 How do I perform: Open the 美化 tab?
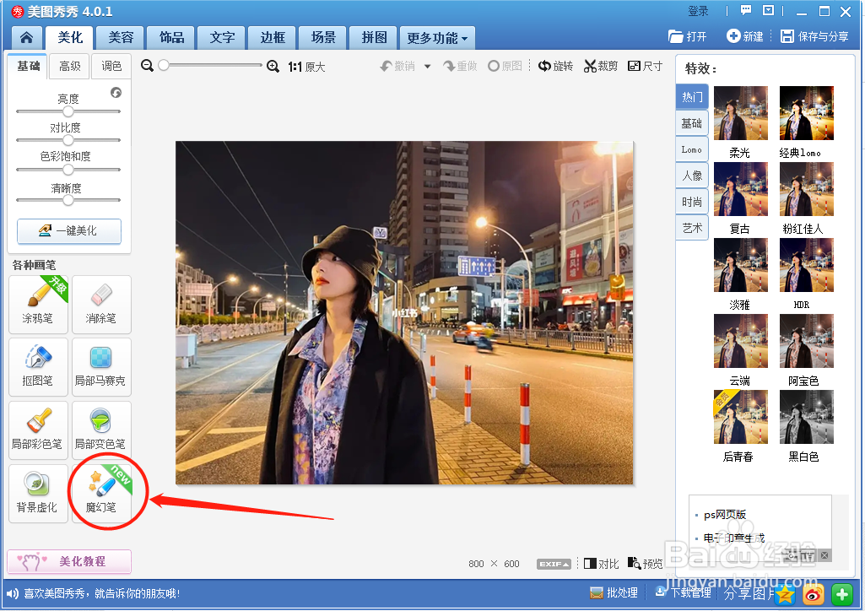70,37
